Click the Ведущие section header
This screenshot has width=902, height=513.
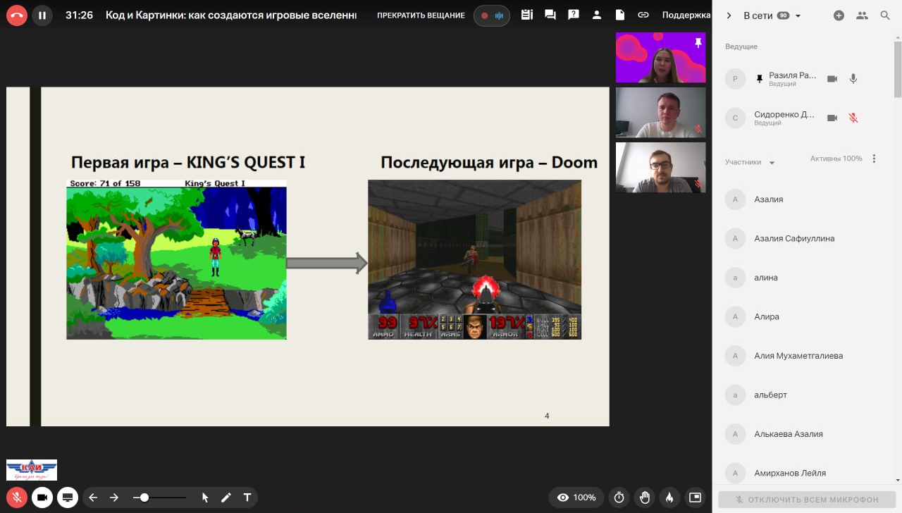pyautogui.click(x=741, y=47)
